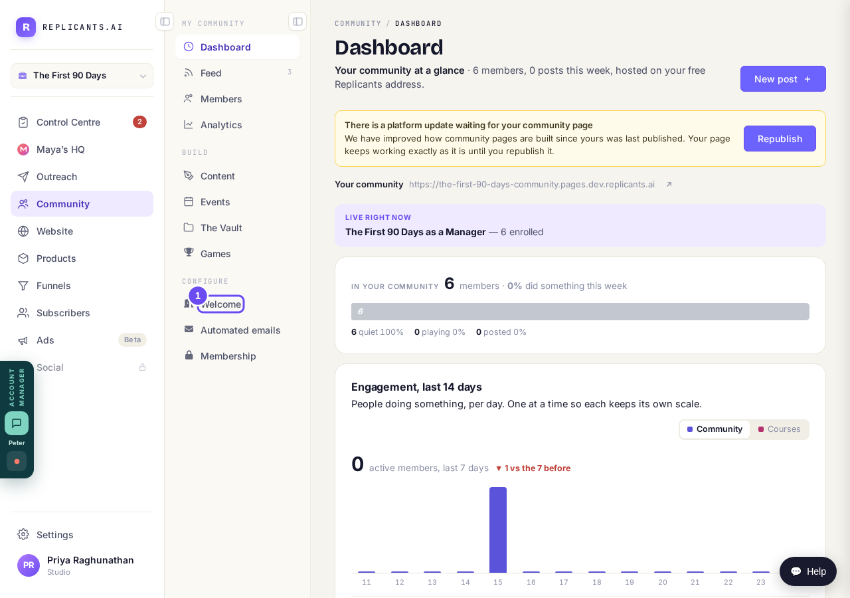Click the Subscribers people icon

pyautogui.click(x=23, y=313)
